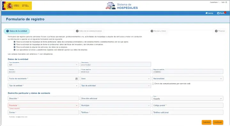Click the Código postal field
230x126 pixels.
pyautogui.click(x=188, y=105)
